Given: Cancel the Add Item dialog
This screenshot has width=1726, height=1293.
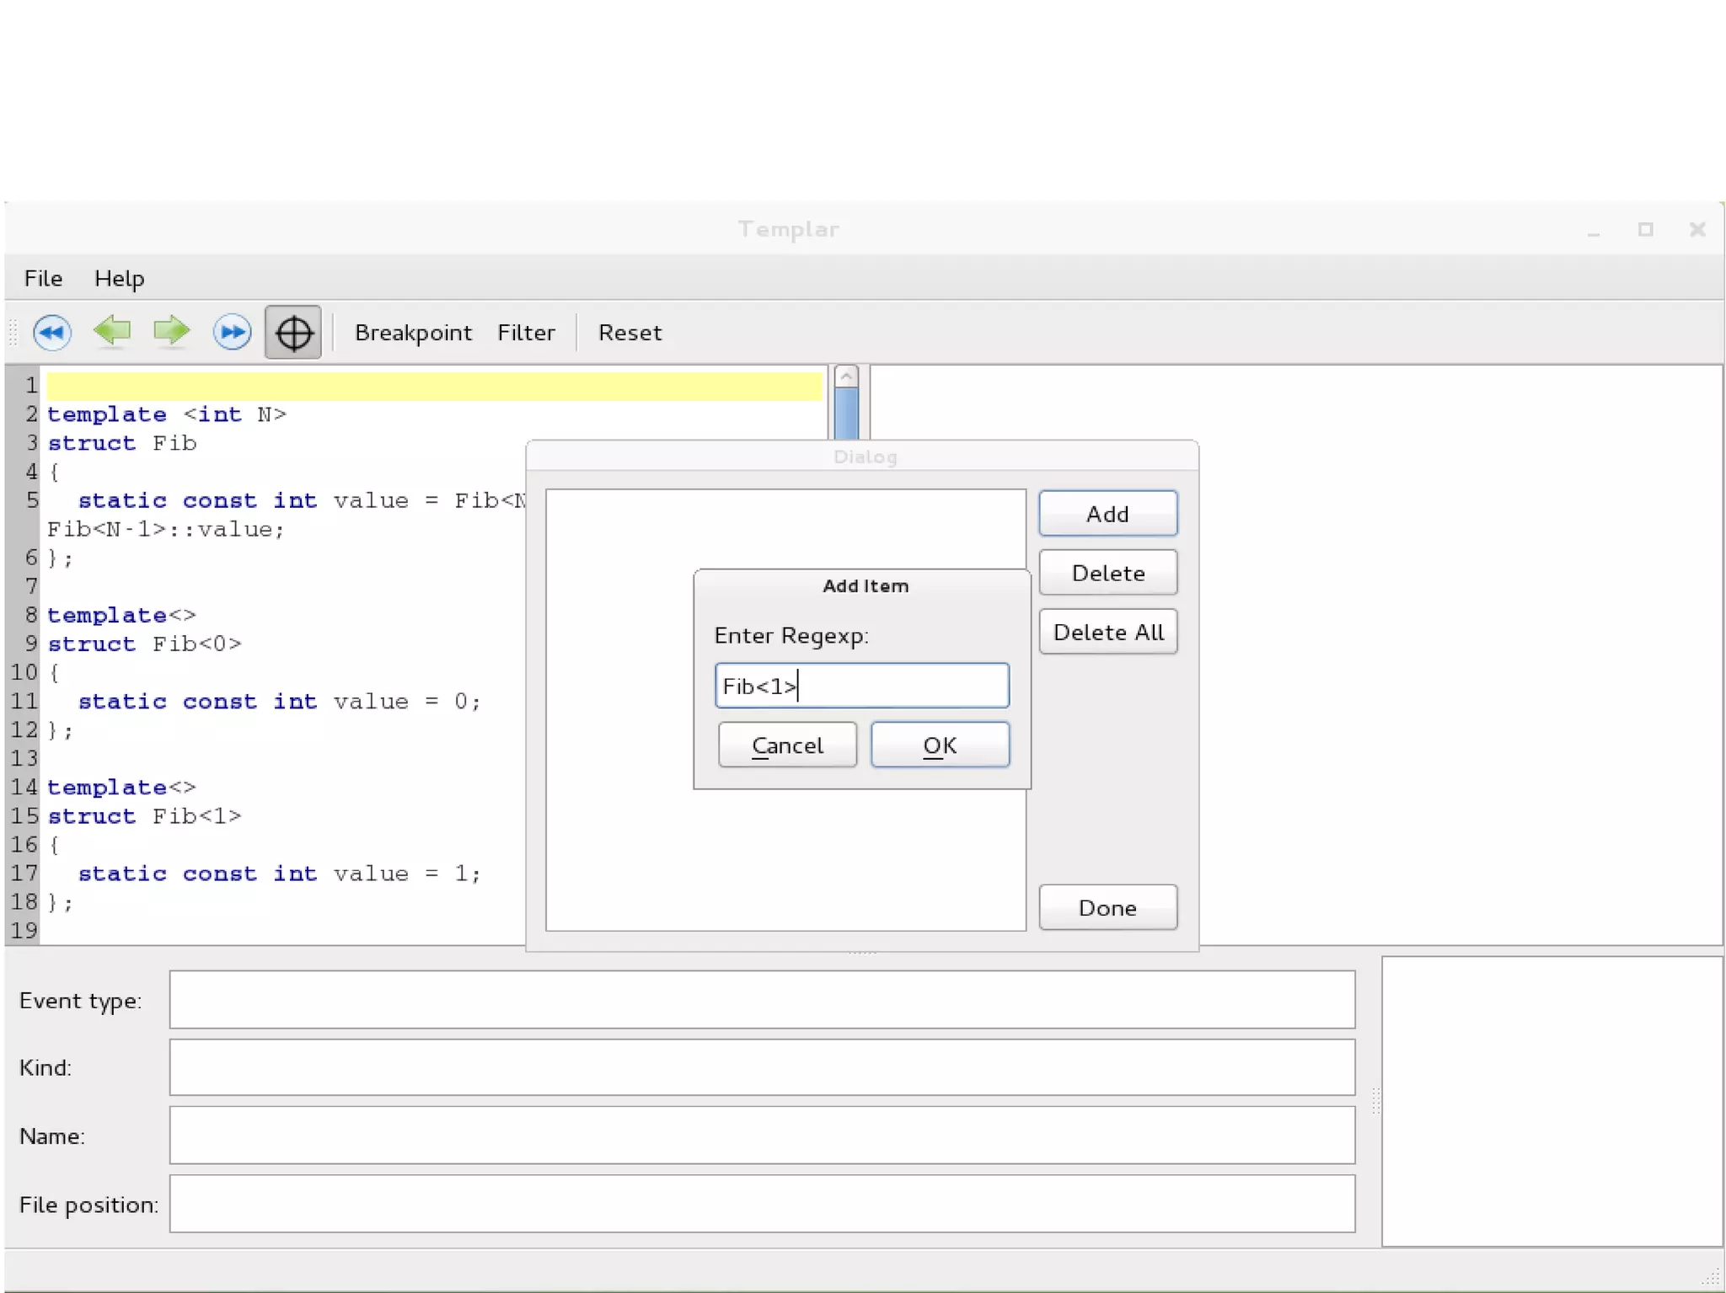Looking at the screenshot, I should click(787, 745).
